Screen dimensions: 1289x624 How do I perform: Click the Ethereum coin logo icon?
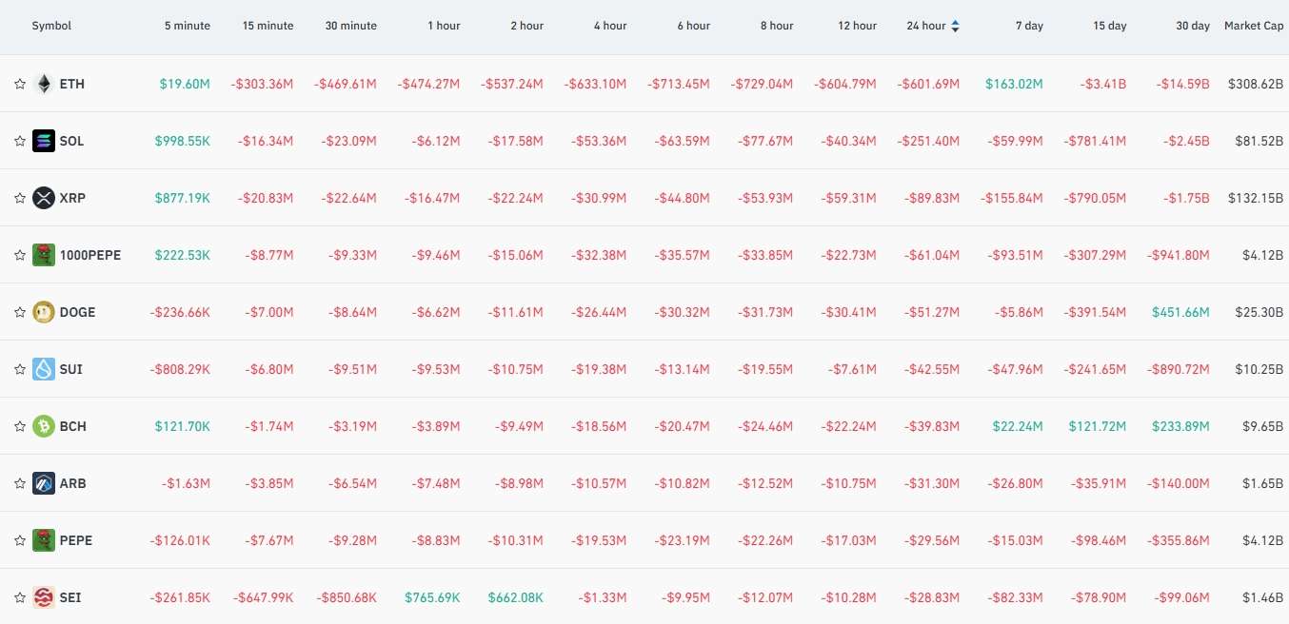[x=44, y=84]
